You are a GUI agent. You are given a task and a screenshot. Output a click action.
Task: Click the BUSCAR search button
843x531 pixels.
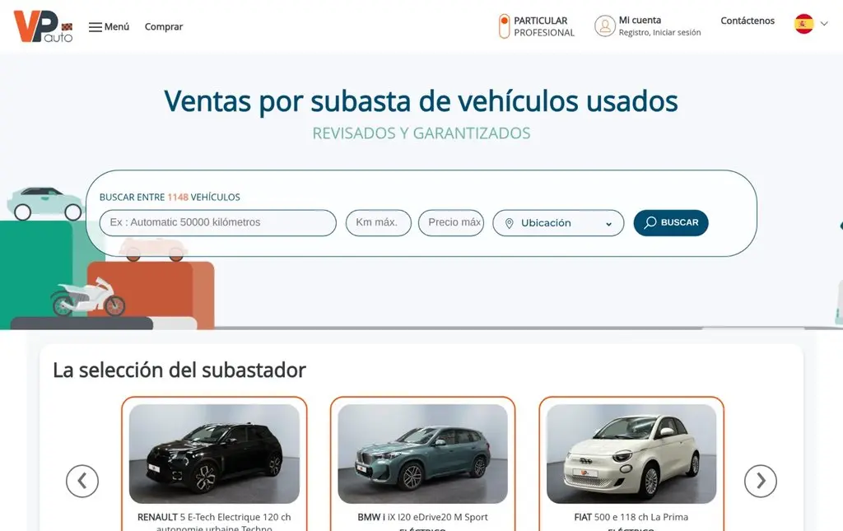(x=671, y=222)
